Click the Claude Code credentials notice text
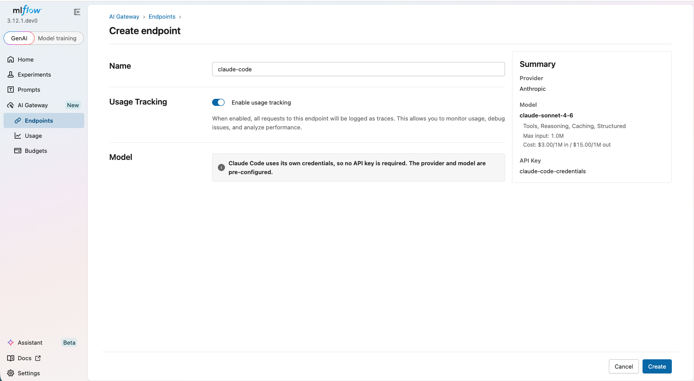Image resolution: width=694 pixels, height=381 pixels. point(357,167)
